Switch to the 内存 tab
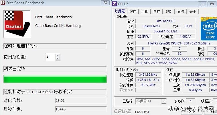Viewport: 217px width, 115px height. point(157,11)
